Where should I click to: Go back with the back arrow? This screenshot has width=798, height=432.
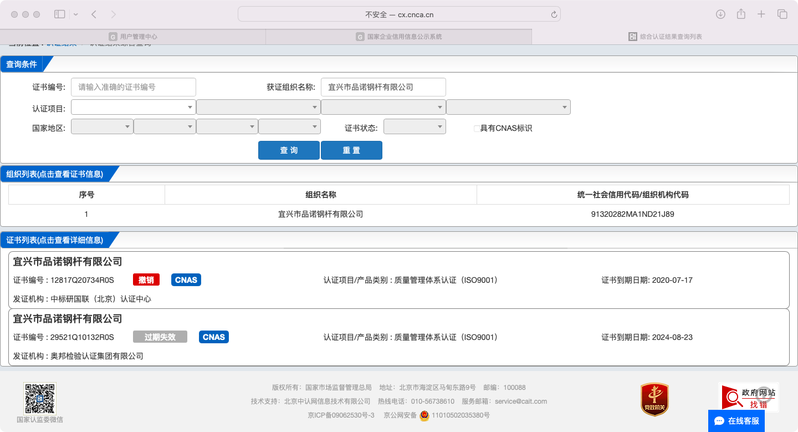click(x=94, y=14)
